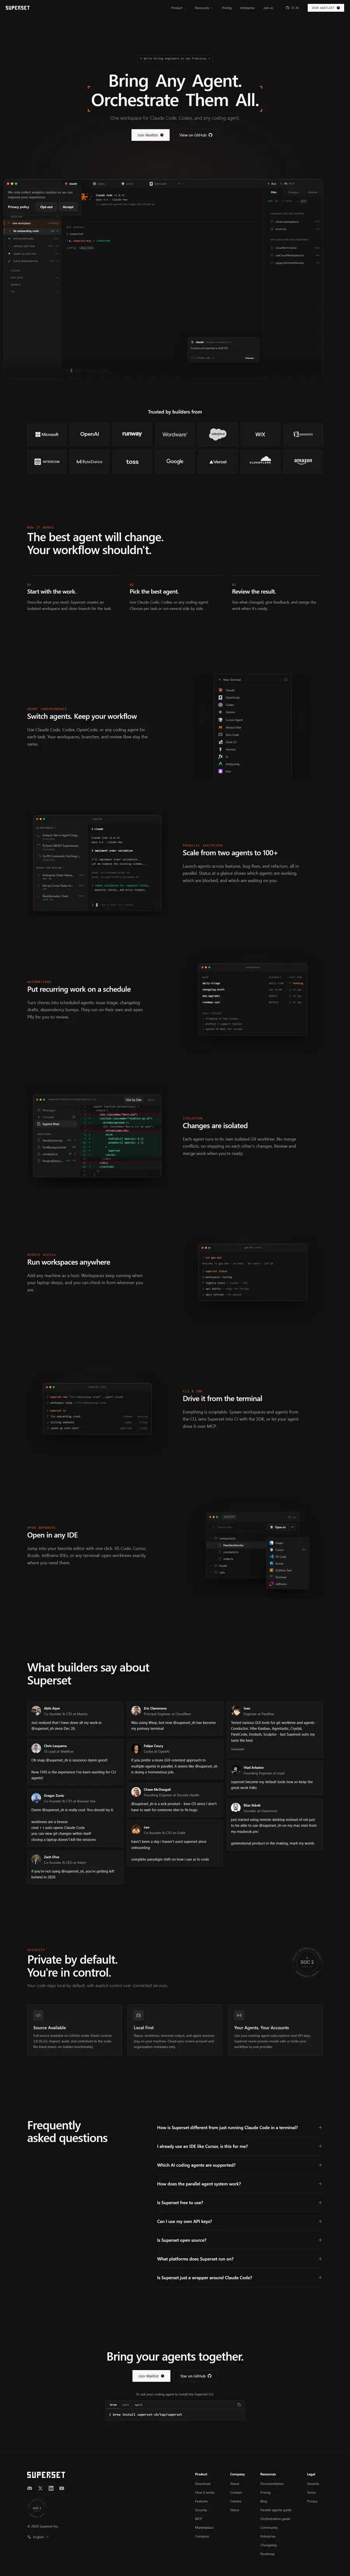The height and width of the screenshot is (2576, 350).
Task: Click Accept in the analytics cookie banner
Action: (x=68, y=207)
